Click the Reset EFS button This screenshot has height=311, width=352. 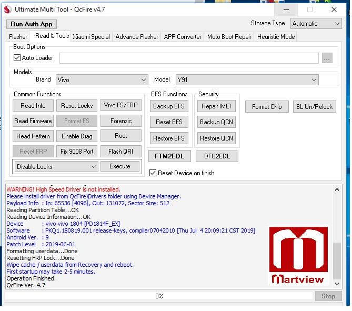(169, 122)
